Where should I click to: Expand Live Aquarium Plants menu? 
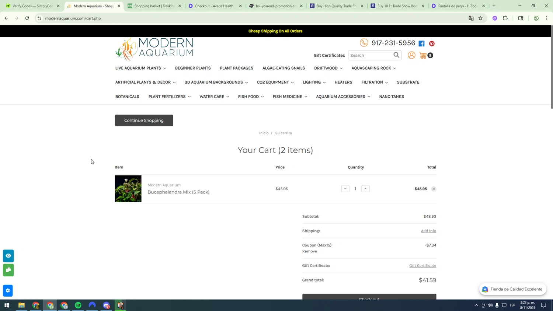(140, 68)
